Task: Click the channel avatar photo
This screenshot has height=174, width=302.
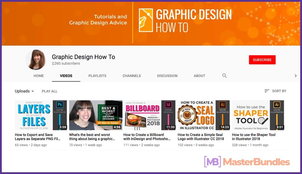Action: [36, 59]
